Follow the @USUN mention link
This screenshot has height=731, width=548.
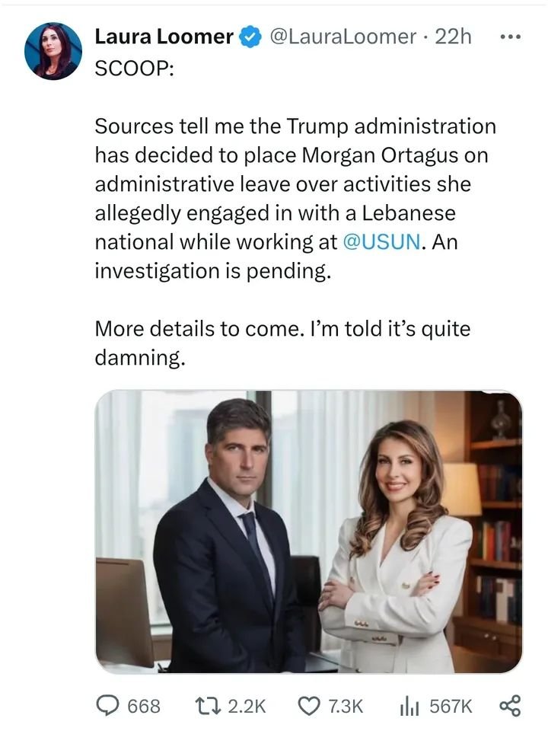(x=381, y=242)
